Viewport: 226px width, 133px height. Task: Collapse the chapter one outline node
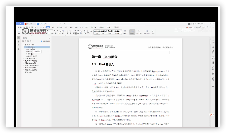pos(23,45)
